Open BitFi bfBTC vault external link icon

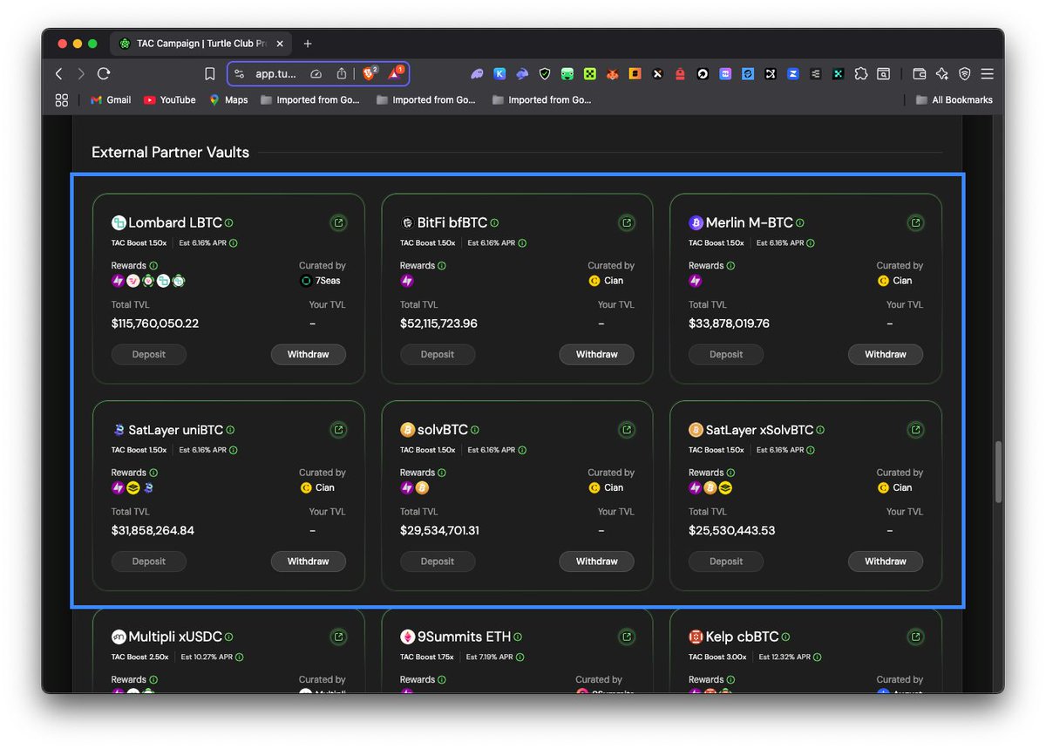click(627, 223)
